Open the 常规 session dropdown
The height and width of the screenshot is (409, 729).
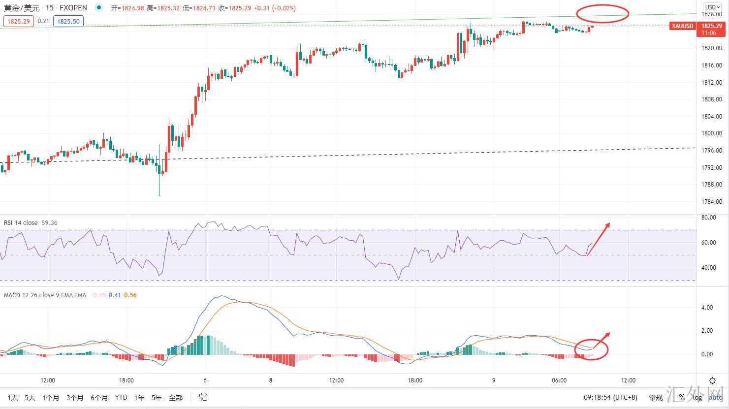click(x=656, y=397)
